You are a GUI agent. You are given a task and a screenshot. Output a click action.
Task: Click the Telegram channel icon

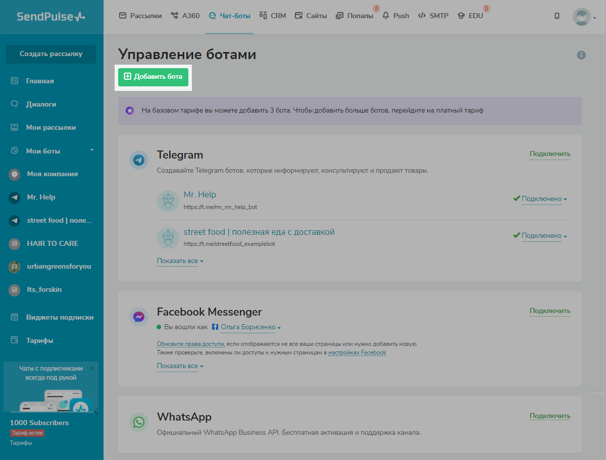(x=139, y=160)
